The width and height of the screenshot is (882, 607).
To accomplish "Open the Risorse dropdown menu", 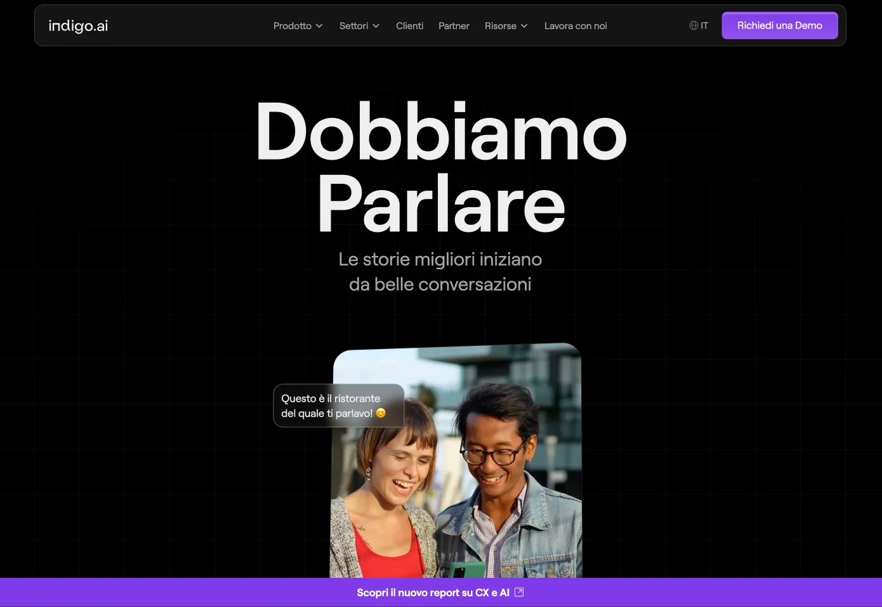I will point(501,26).
